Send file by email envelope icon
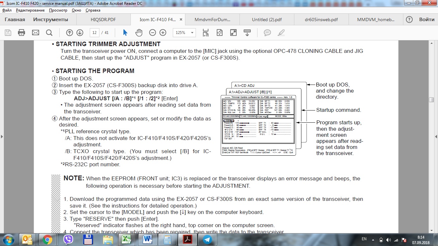Image resolution: width=438 pixels, height=246 pixels. coord(35,33)
